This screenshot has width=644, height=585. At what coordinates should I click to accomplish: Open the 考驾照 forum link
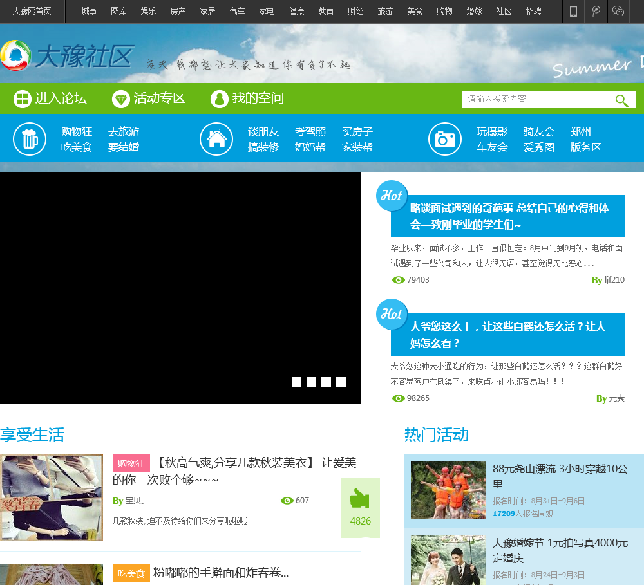[x=310, y=132]
